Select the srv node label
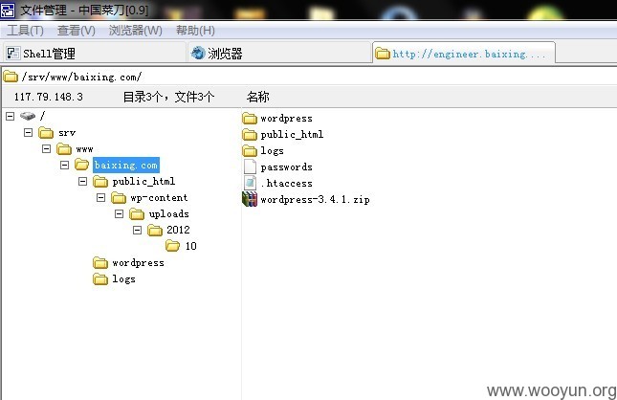The height and width of the screenshot is (400, 617). tap(67, 133)
